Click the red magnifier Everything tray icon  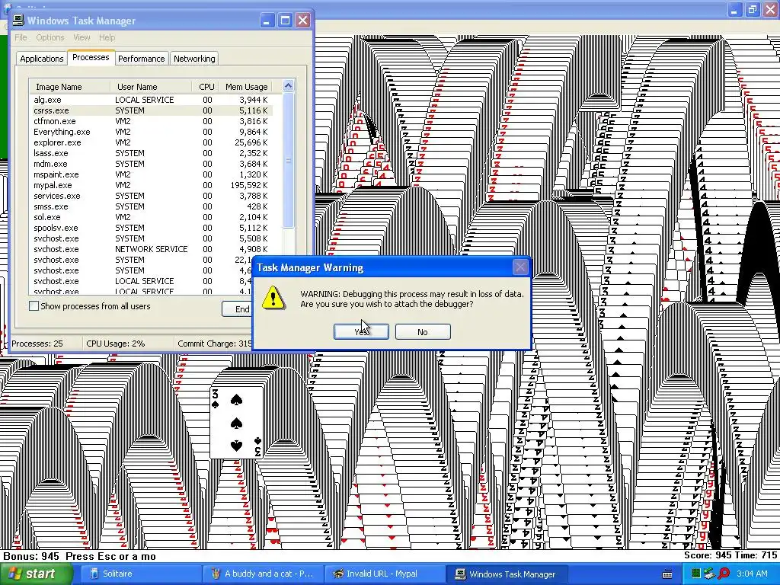click(x=724, y=574)
